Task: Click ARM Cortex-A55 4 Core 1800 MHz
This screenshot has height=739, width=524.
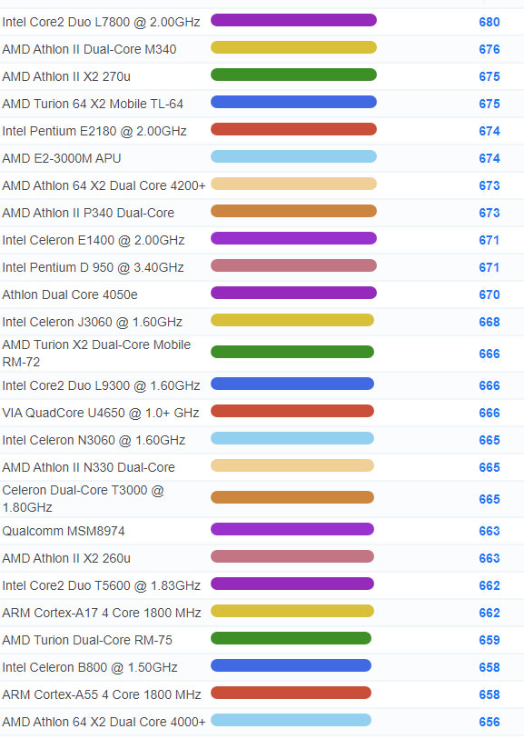Action: pos(102,696)
